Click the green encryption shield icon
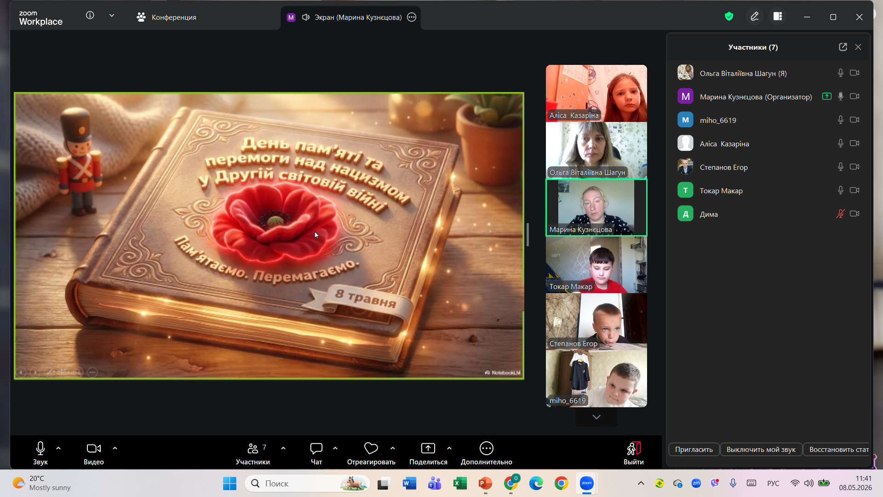The width and height of the screenshot is (883, 497). pos(728,17)
